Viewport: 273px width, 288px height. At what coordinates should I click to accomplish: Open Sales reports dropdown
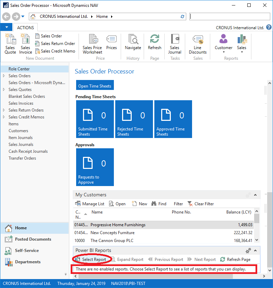click(242, 44)
